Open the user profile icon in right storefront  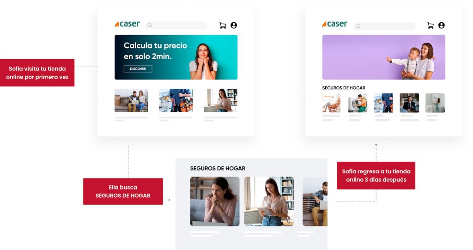coord(441,25)
